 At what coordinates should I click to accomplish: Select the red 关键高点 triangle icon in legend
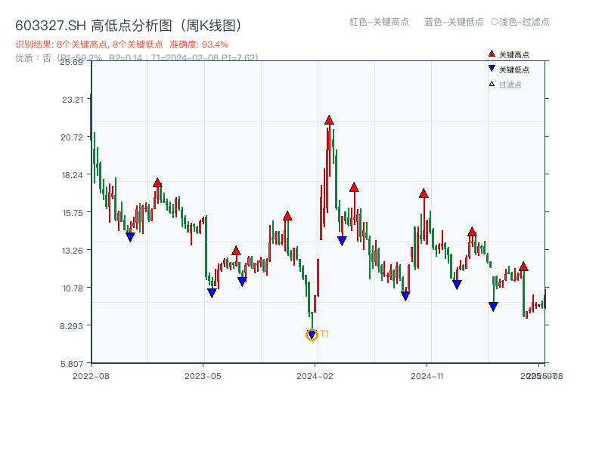click(490, 53)
